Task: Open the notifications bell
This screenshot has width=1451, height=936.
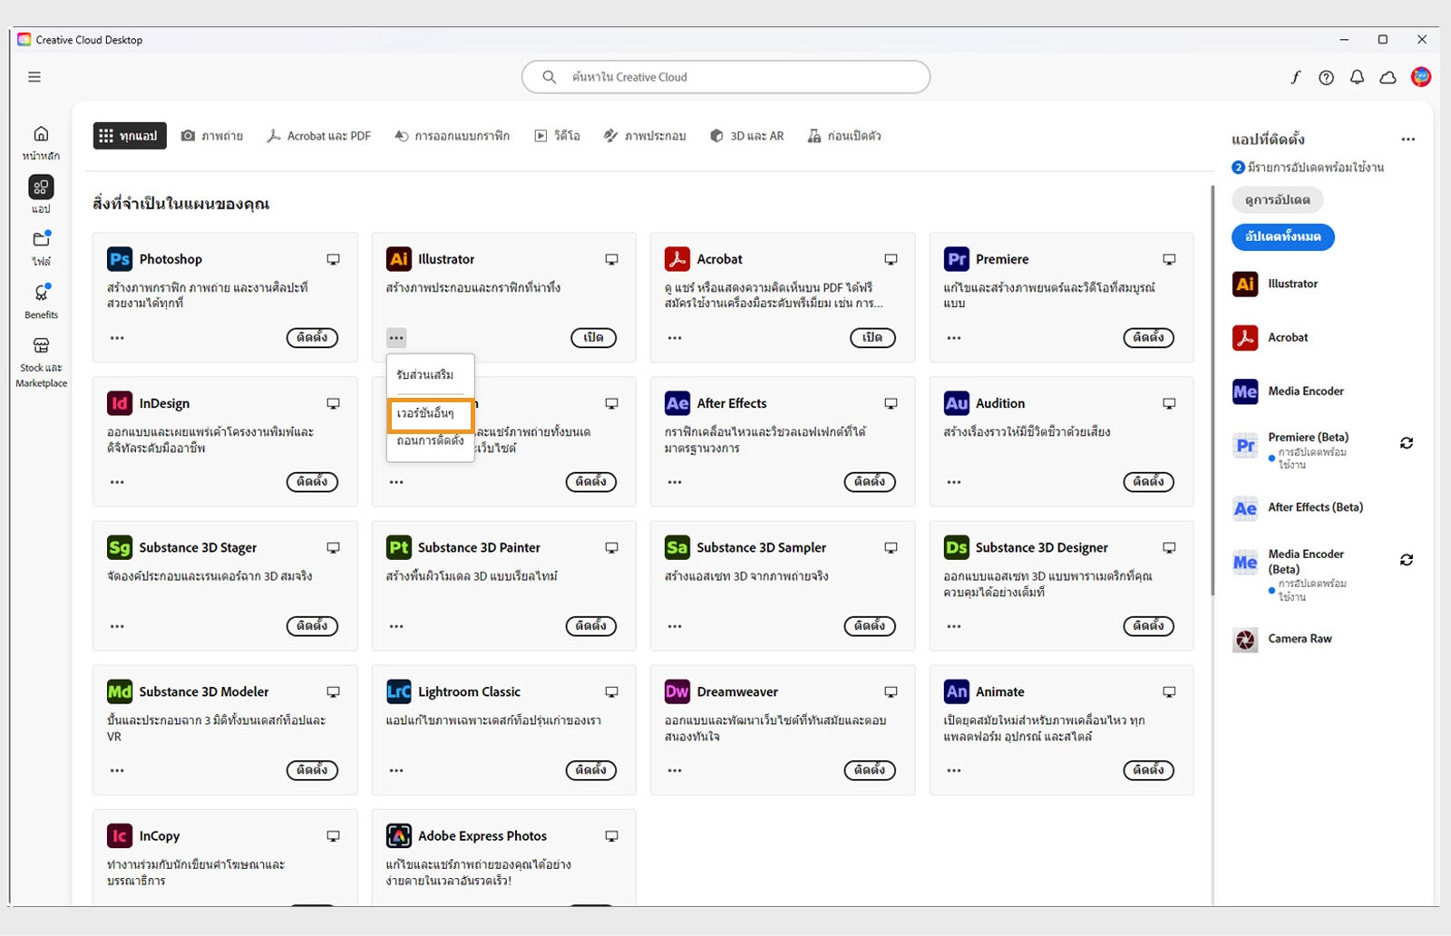Action: 1357,77
